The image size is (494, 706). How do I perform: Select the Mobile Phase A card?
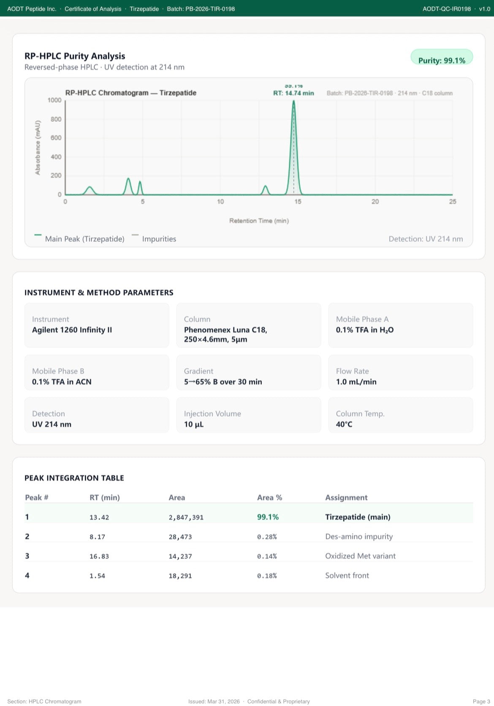[401, 325]
